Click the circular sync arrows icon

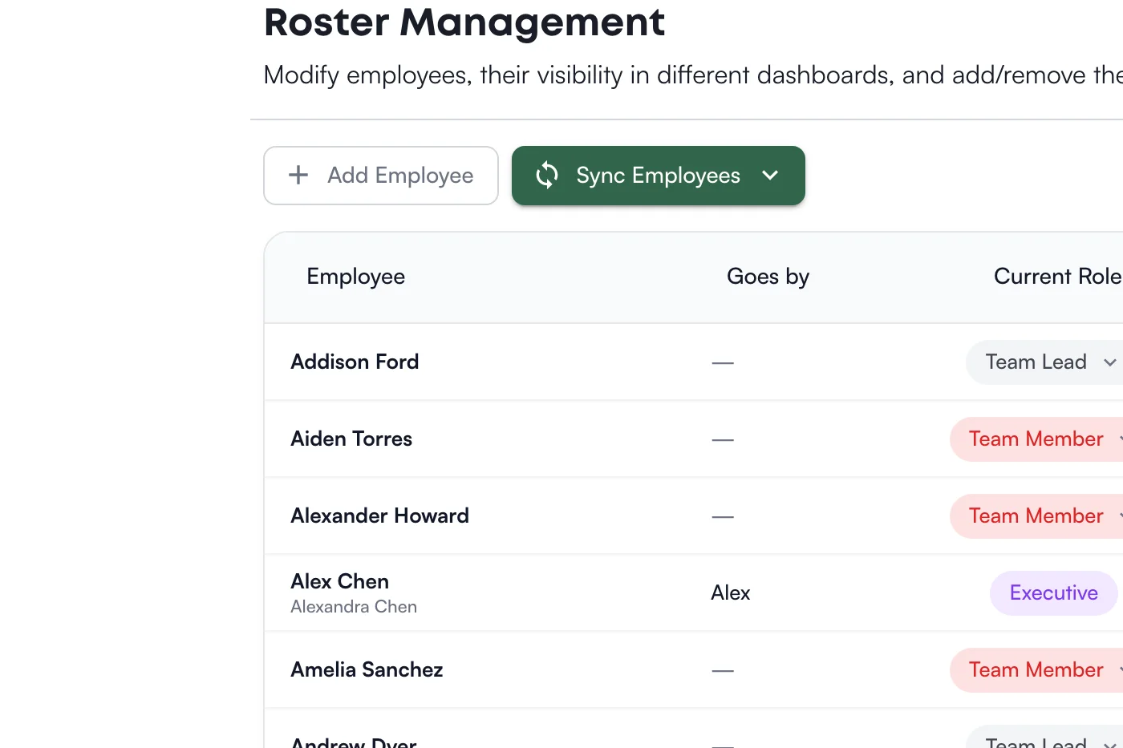point(547,175)
